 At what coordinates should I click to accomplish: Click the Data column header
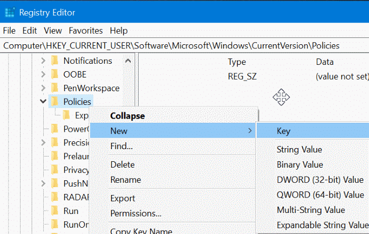tap(325, 62)
